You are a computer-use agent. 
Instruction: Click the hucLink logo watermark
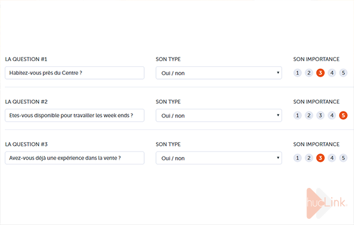tap(327, 203)
